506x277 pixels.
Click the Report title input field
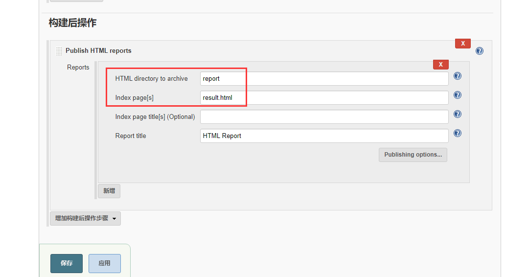tap(324, 136)
